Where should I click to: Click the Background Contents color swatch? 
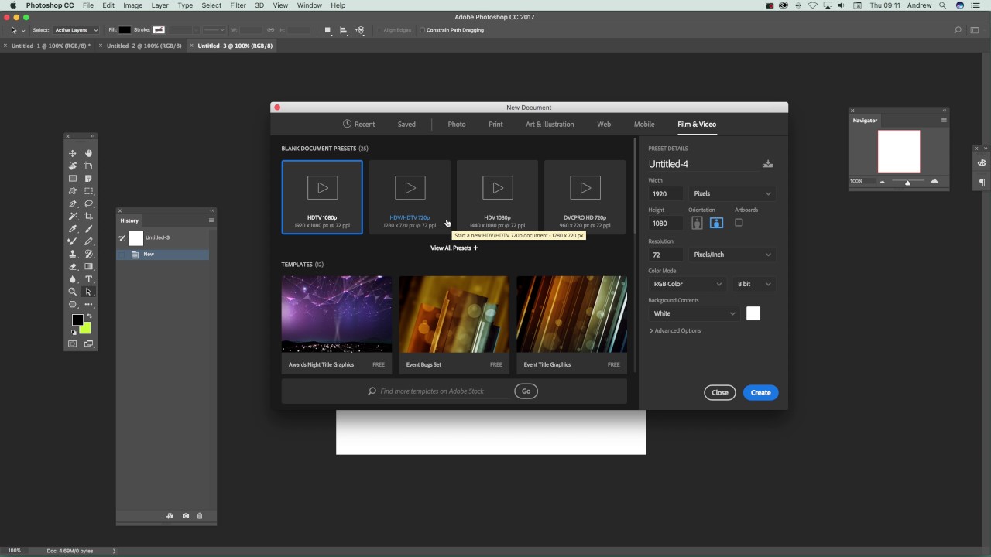753,313
